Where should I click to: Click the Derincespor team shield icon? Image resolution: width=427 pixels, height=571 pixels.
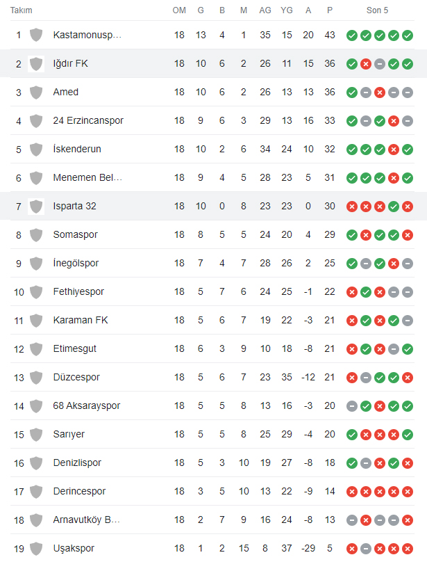click(x=36, y=492)
